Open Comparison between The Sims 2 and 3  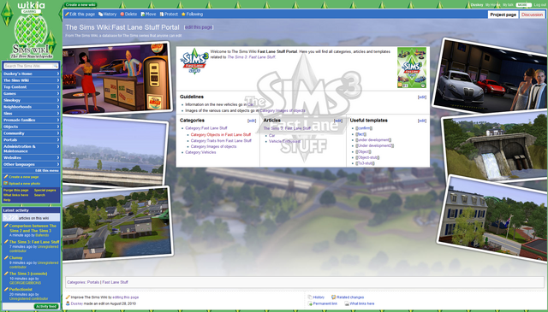pos(33,228)
